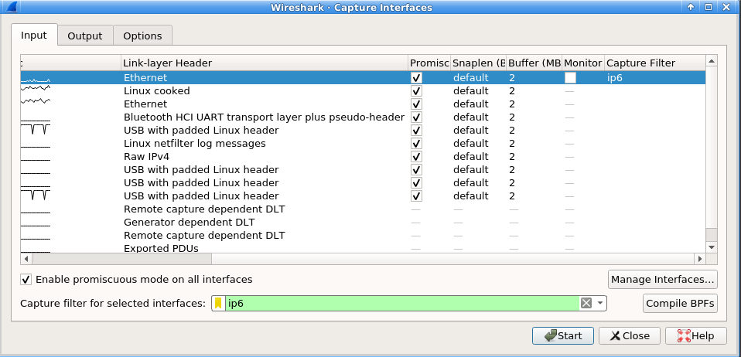Click the Wireshark fin icon in title bar

(x=12, y=7)
